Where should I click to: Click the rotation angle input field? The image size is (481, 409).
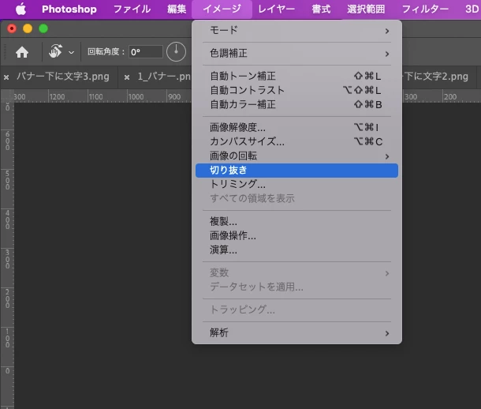pos(145,52)
